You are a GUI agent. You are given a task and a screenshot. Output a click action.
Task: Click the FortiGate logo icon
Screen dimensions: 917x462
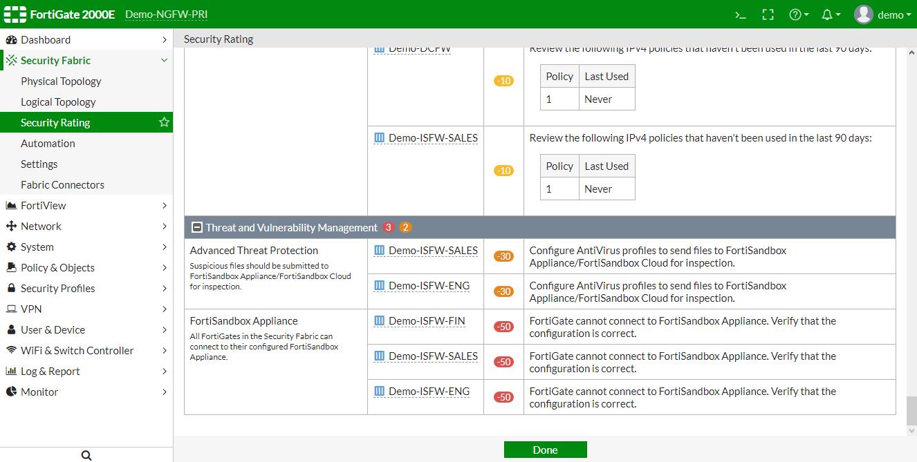click(15, 15)
